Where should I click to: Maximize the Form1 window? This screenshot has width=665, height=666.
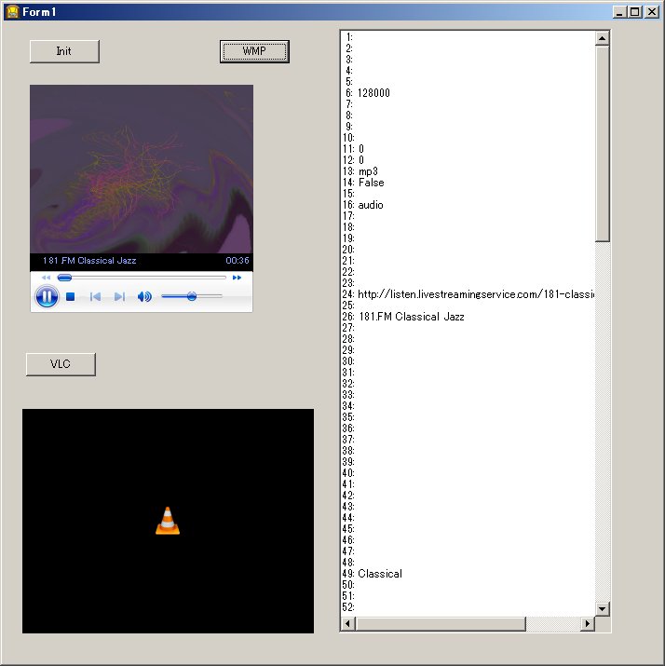pyautogui.click(x=635, y=12)
